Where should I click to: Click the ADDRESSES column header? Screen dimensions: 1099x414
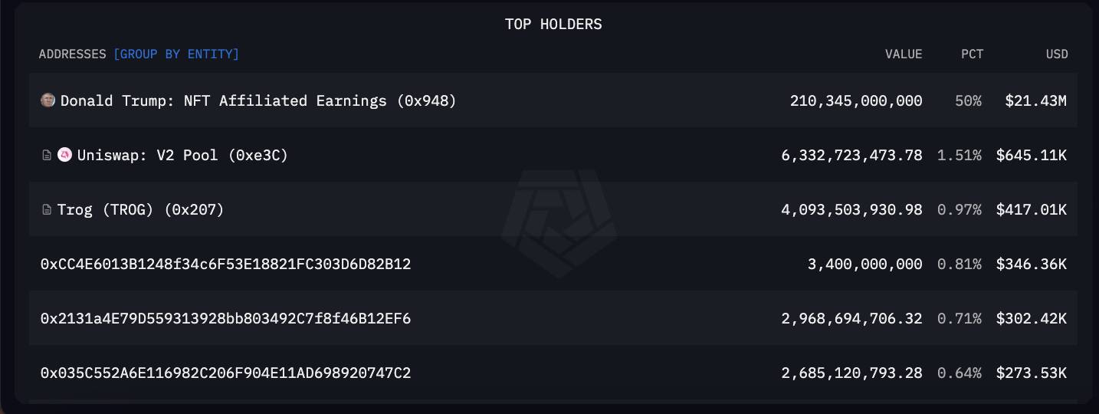pyautogui.click(x=73, y=54)
